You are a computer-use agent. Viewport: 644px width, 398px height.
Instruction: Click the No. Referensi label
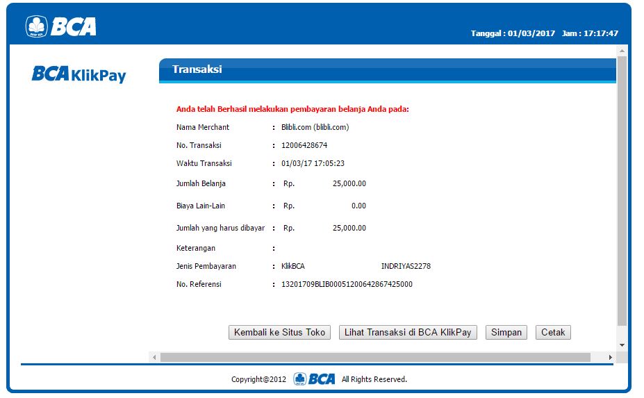[x=199, y=284]
